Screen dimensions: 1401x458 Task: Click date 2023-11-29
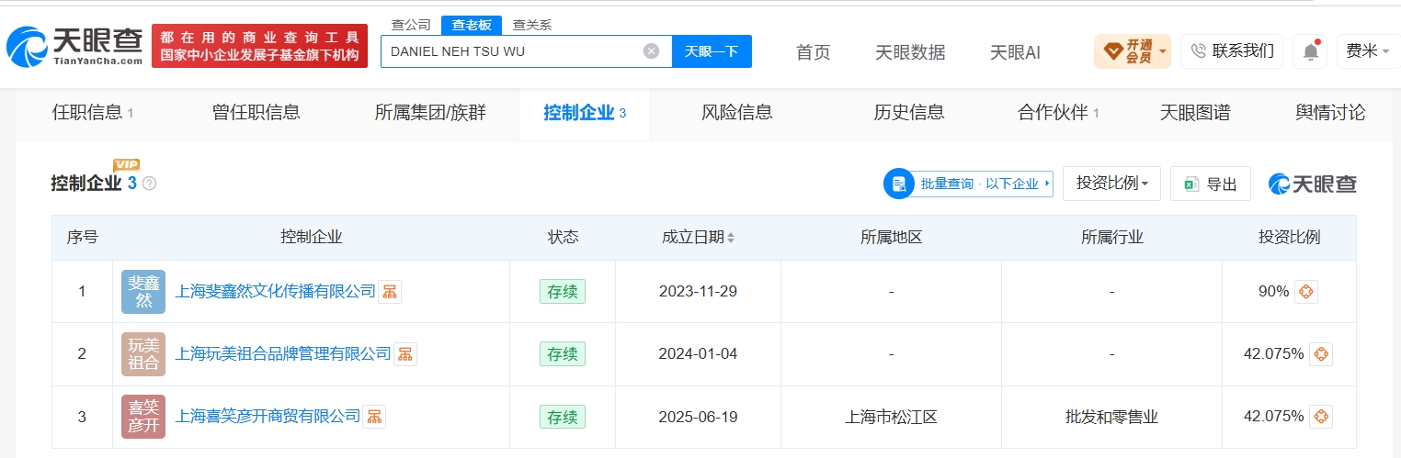click(x=698, y=292)
